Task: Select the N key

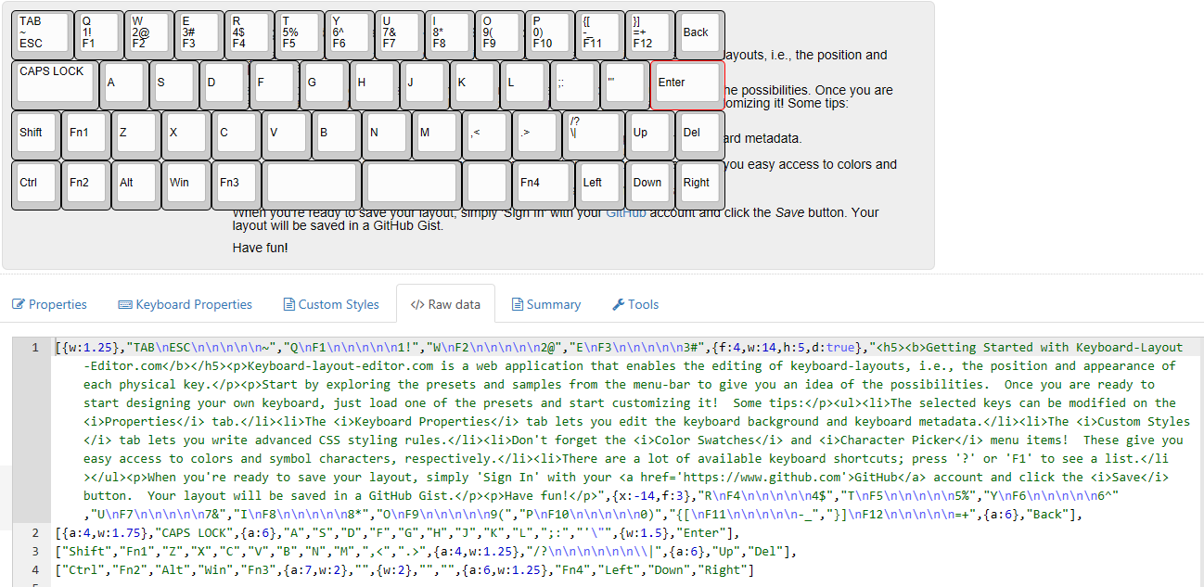Action: click(x=388, y=135)
